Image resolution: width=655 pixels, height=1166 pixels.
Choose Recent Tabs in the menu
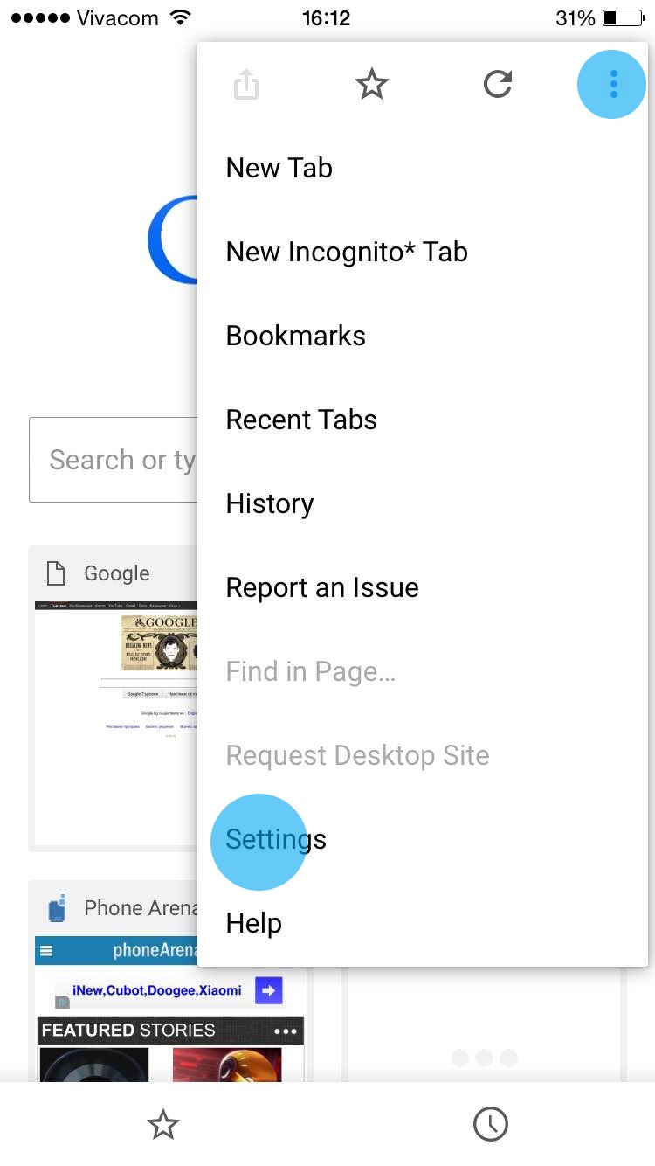click(x=301, y=420)
